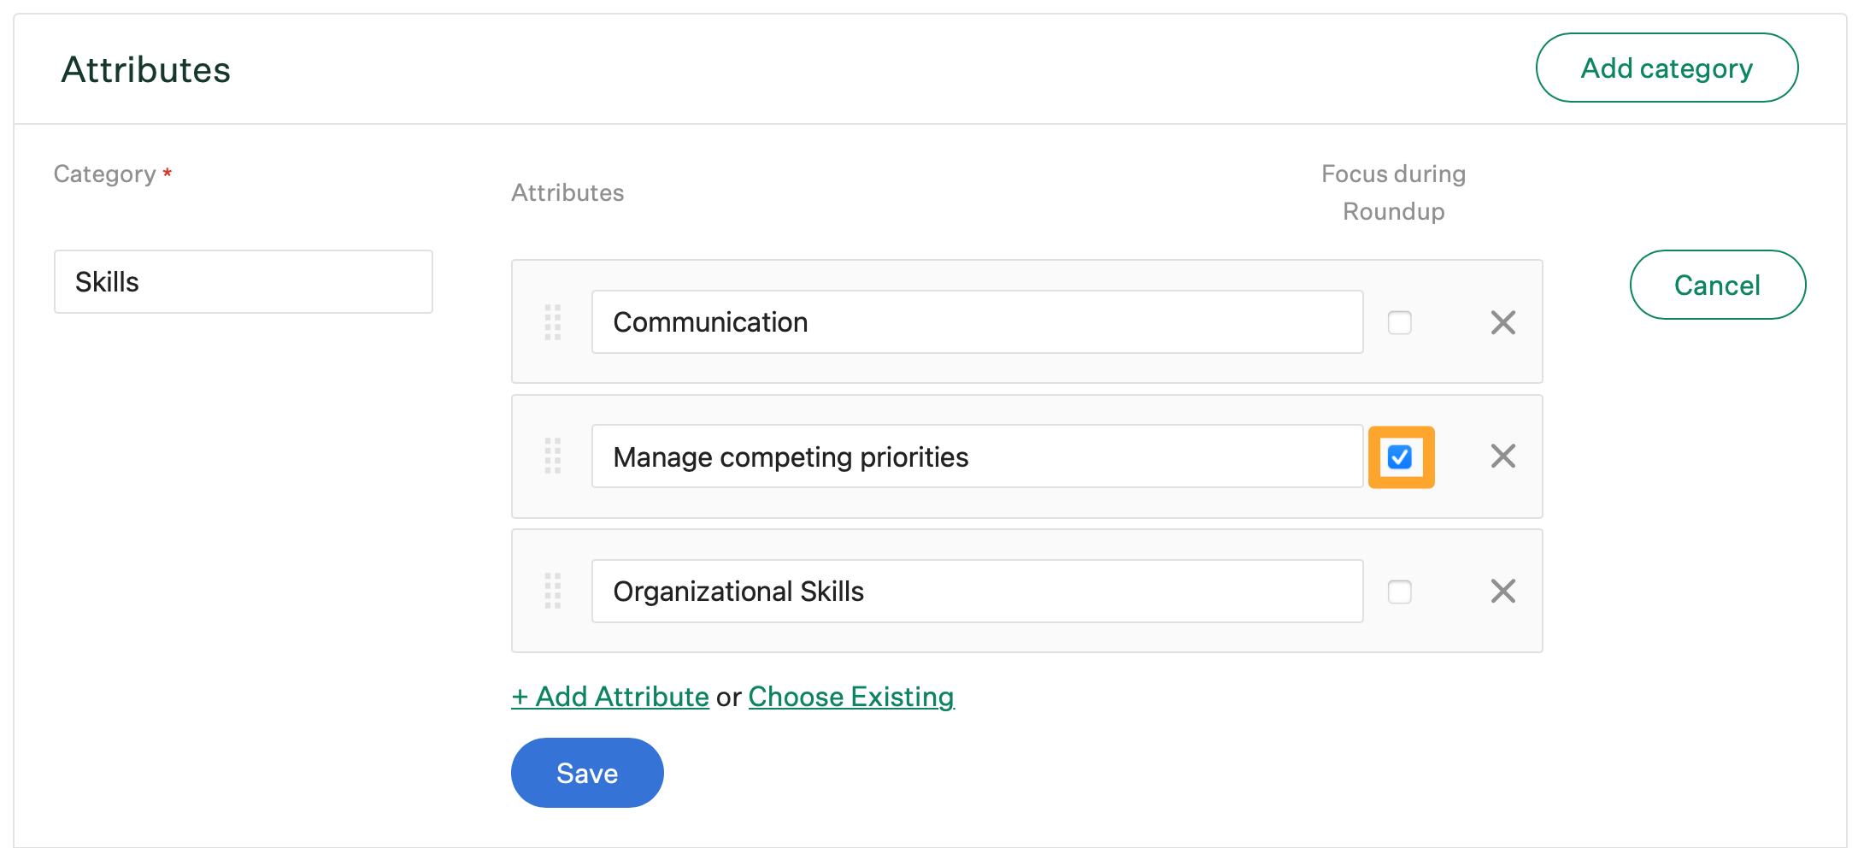The width and height of the screenshot is (1858, 848).
Task: Click the Focus during Roundup column header
Action: pos(1393,192)
